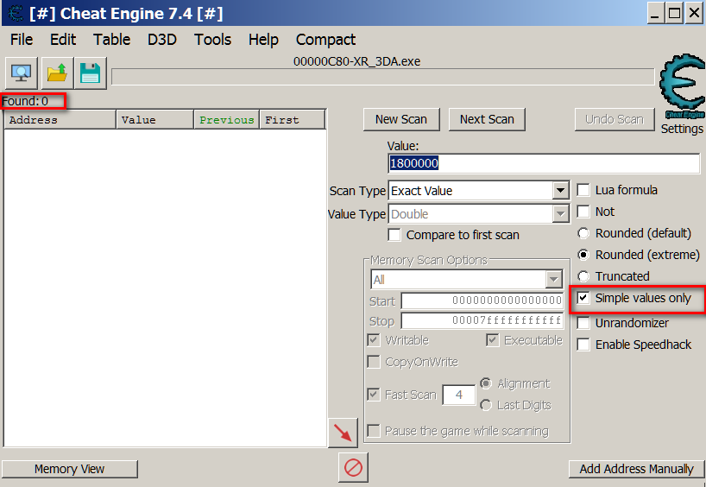Select Rounded (default) radio button
The height and width of the screenshot is (487, 706).
point(583,233)
